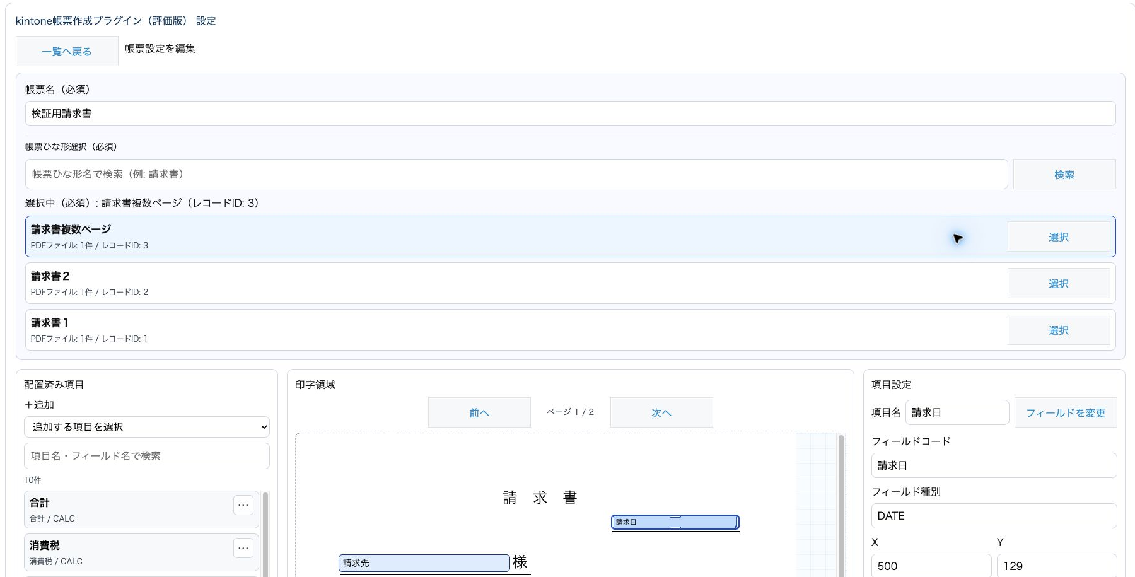Go to previous page with 前へ
The height and width of the screenshot is (577, 1135).
tap(479, 412)
